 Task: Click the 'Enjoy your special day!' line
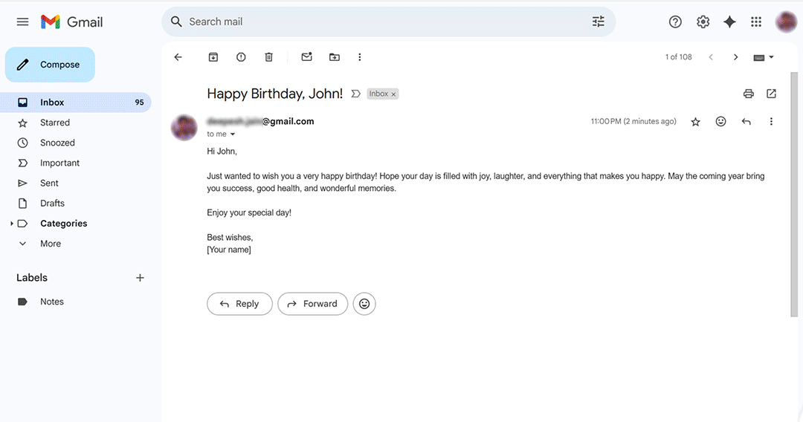[249, 212]
